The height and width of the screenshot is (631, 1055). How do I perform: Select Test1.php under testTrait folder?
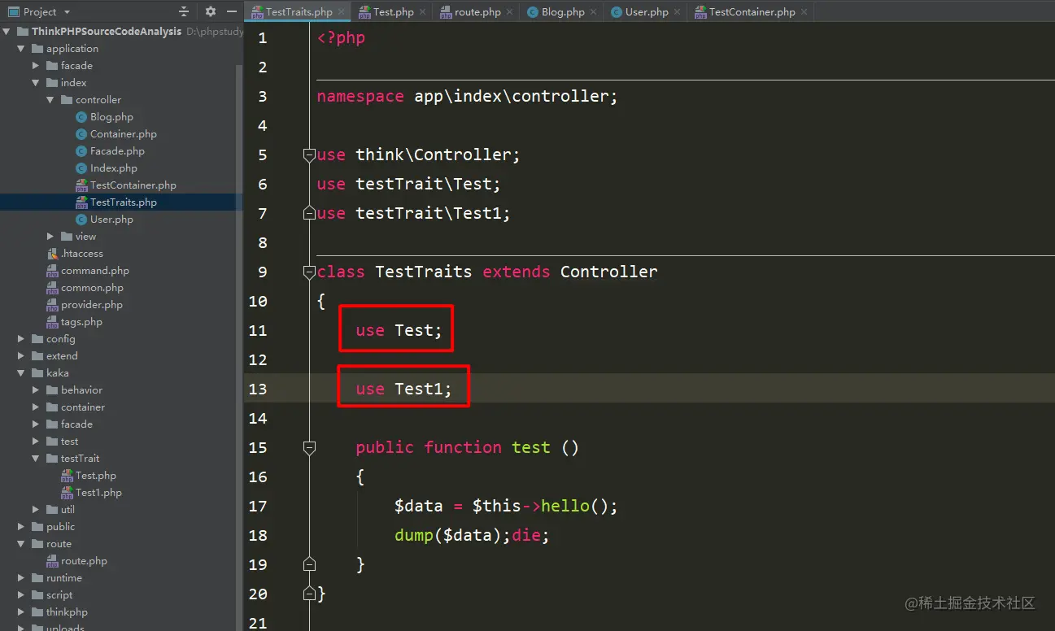98,493
